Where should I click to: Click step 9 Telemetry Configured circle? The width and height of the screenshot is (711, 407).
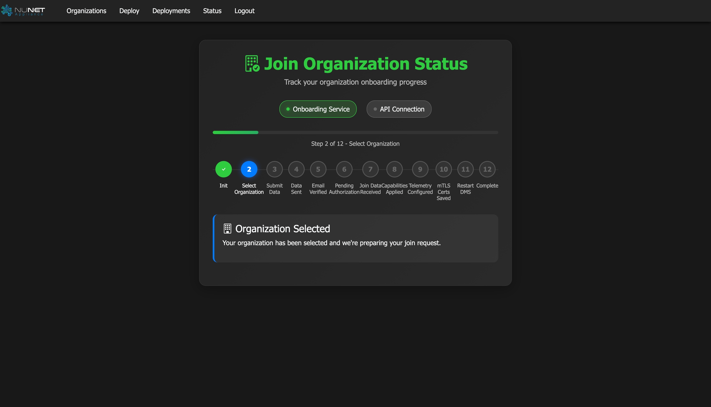tap(420, 169)
